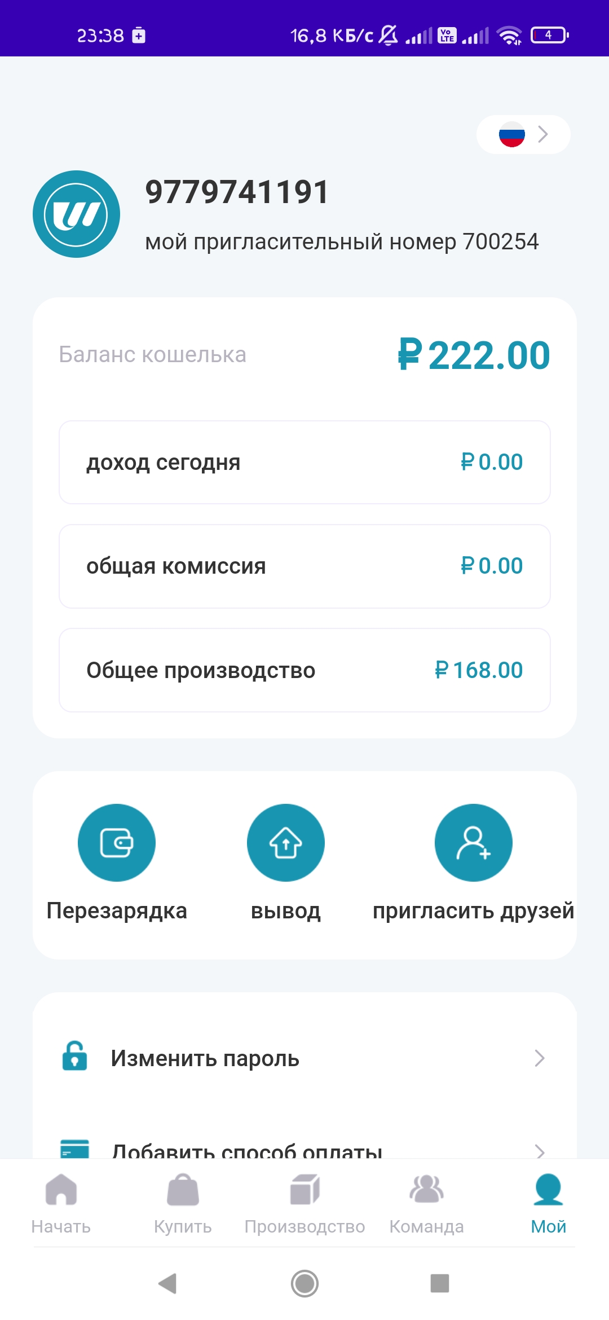Tap the Перезарядка wallet icon
Screen dimensions: 609x1320
[x=117, y=842]
